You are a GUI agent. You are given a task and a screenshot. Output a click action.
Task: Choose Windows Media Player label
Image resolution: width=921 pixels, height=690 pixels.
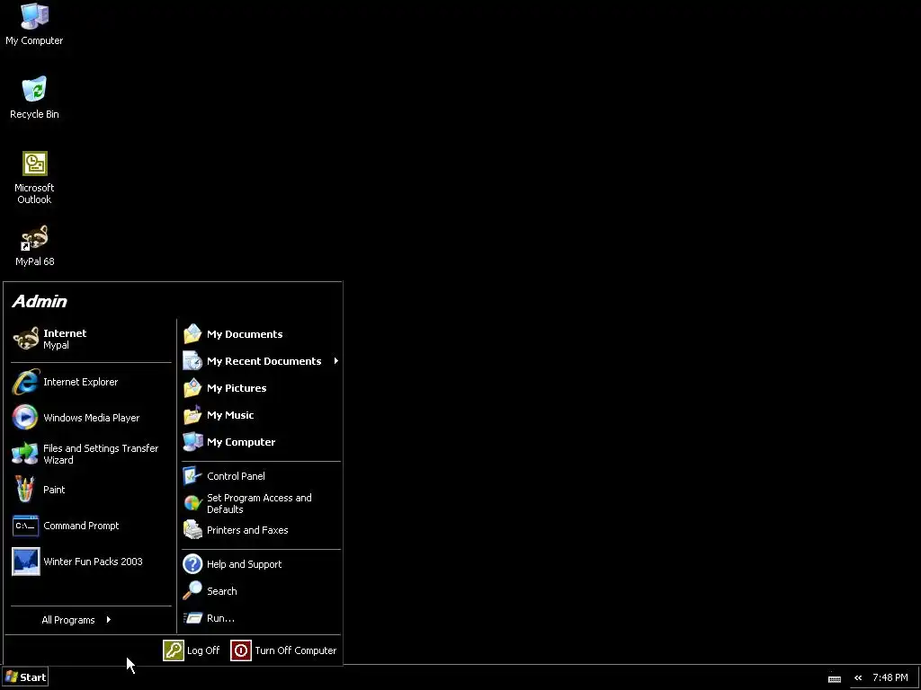coord(92,418)
